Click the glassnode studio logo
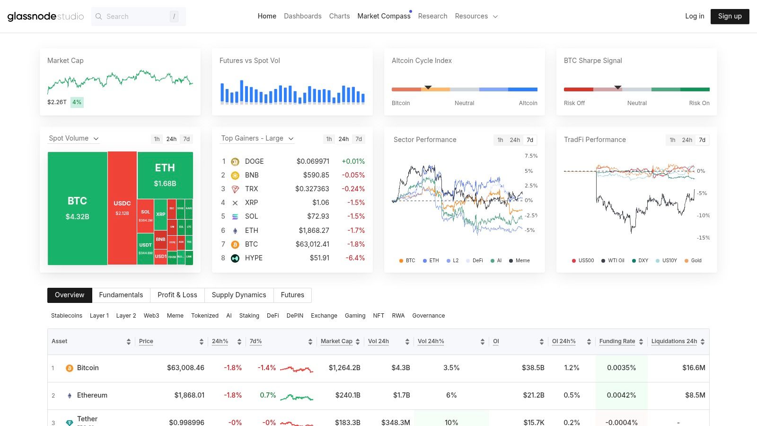Screen dimensions: 757x426 45,16
